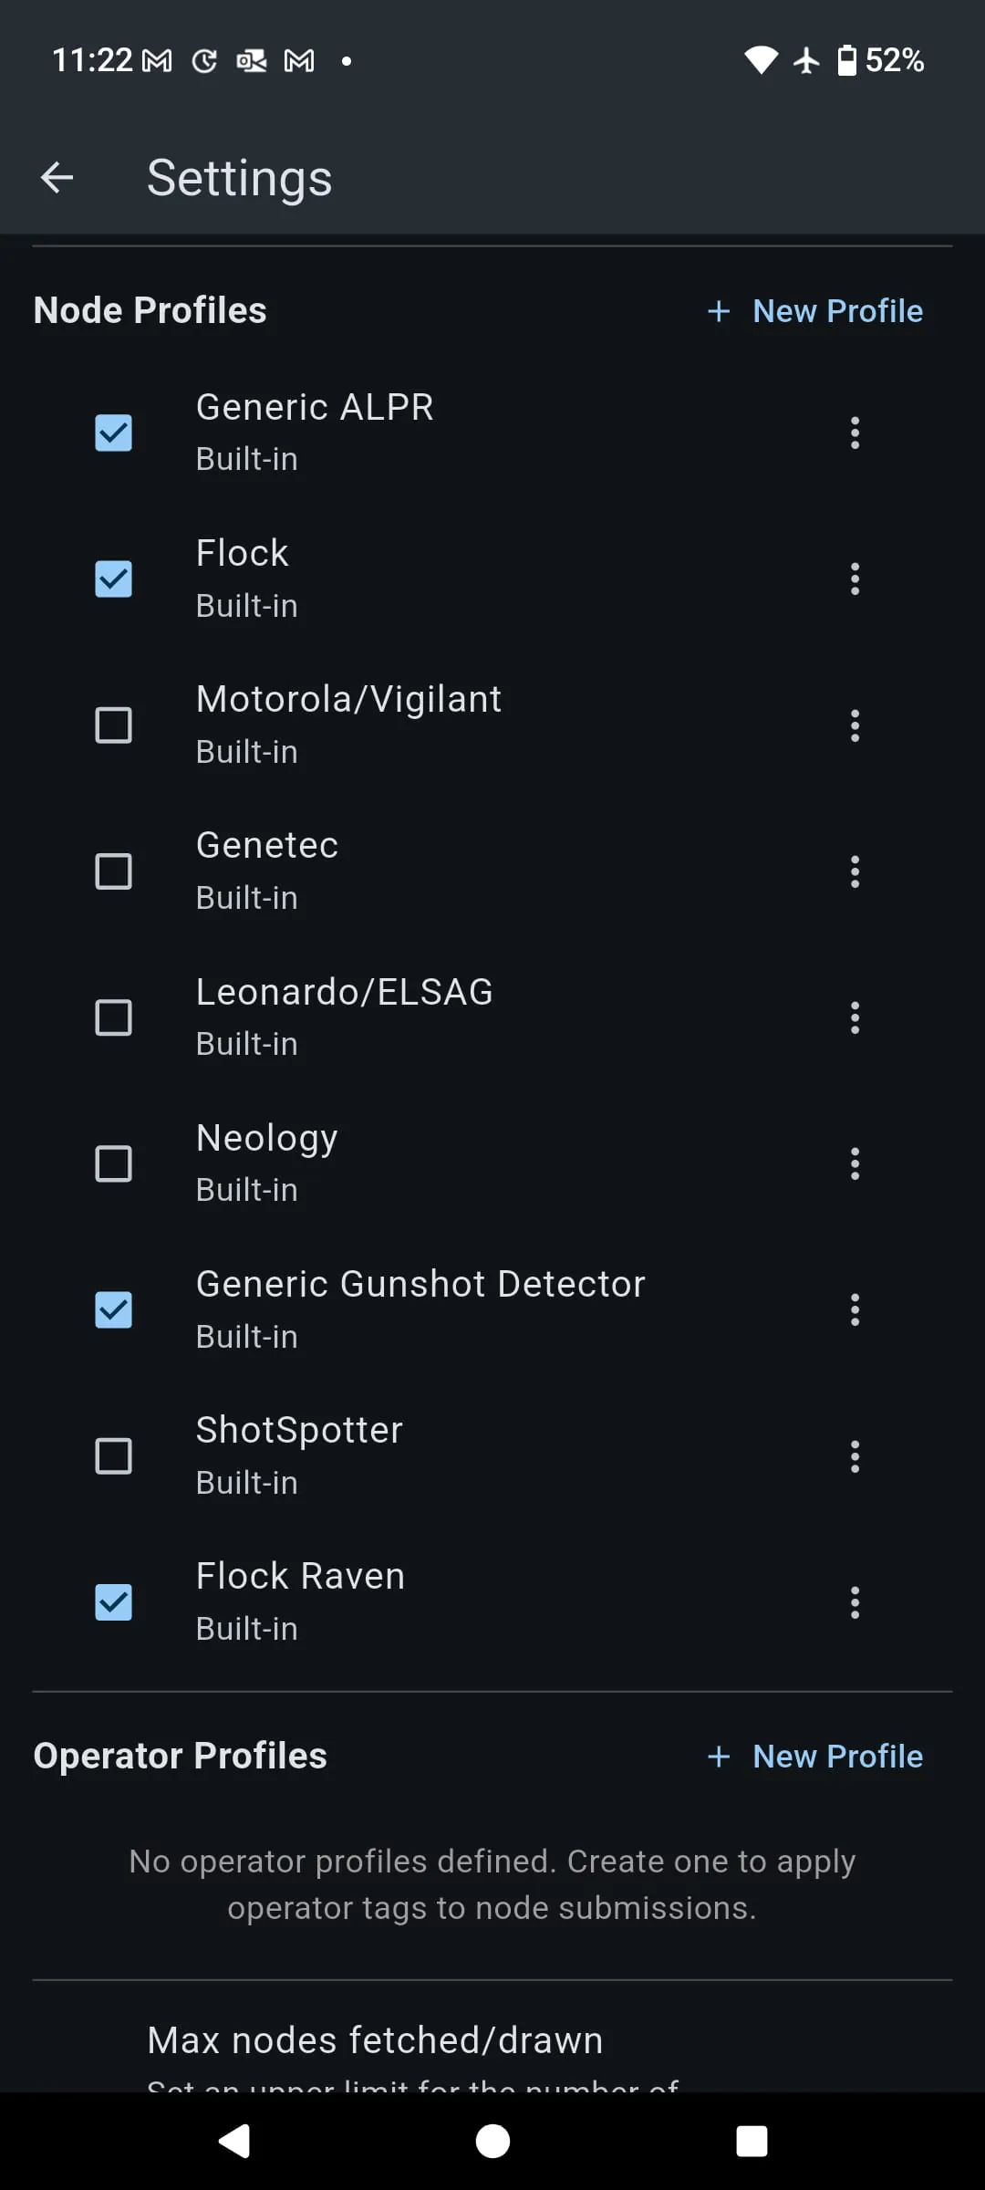The width and height of the screenshot is (985, 2190).
Task: Add a New Profile under Operator Profiles
Action: tap(816, 1757)
